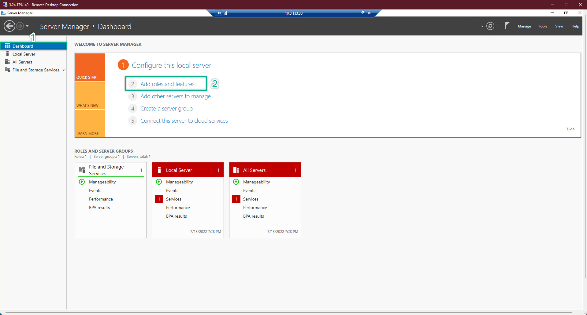This screenshot has width=587, height=315.
Task: Open the Help menu
Action: click(575, 26)
